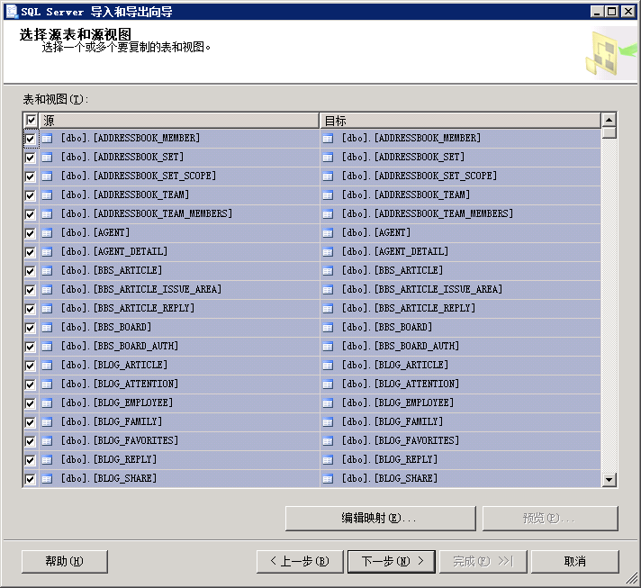Click table icon beside destination BLOG_FAVORITES
The height and width of the screenshot is (588, 641).
click(x=328, y=441)
